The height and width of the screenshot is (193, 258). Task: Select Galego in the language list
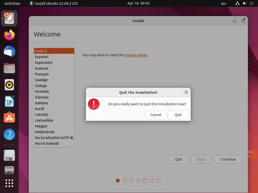click(54, 86)
